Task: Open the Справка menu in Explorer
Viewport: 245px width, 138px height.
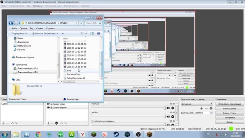Action: pos(50,28)
